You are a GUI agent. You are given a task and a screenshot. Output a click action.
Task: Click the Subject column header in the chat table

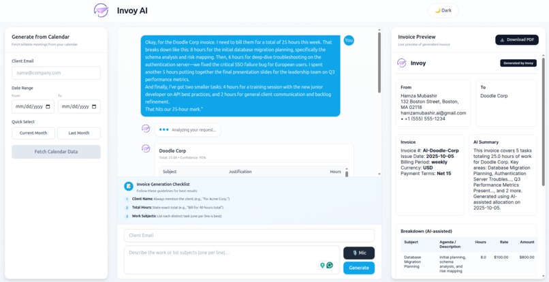tap(170, 172)
